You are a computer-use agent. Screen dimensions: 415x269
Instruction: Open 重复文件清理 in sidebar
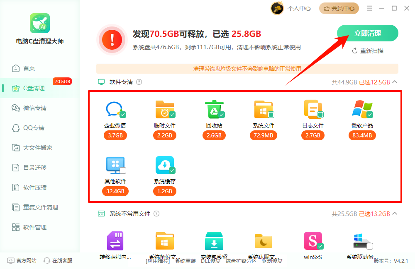pos(35,207)
